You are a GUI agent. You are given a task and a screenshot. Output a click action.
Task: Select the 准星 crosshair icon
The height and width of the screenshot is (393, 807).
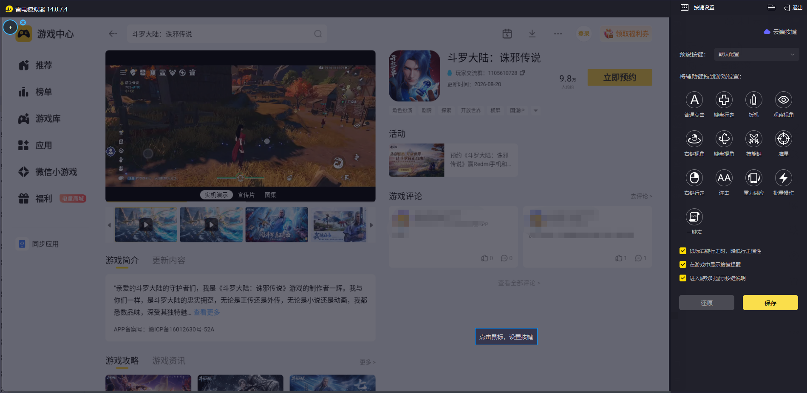click(784, 139)
